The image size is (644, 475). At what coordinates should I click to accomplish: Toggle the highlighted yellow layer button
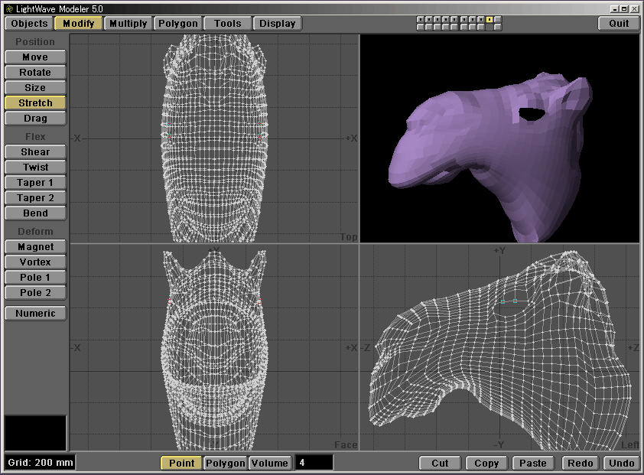coord(490,20)
